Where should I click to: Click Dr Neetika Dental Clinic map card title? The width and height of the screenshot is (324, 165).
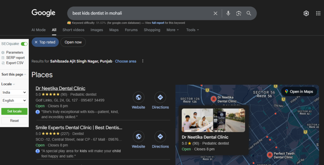tap(205, 137)
